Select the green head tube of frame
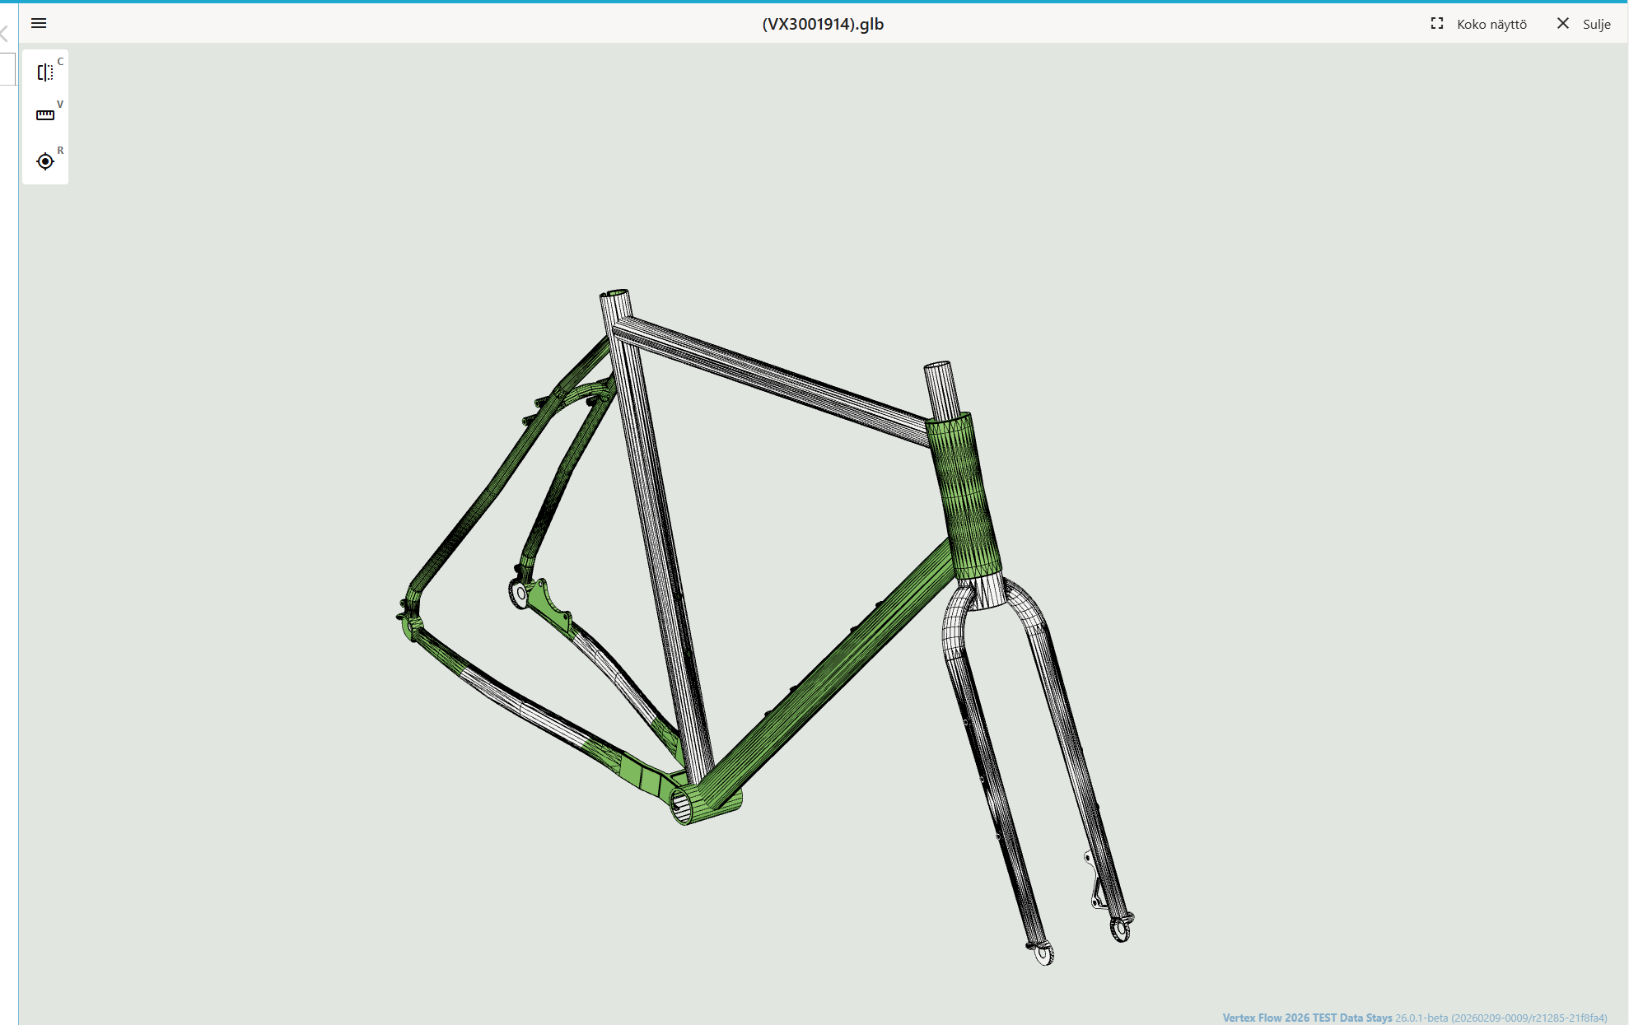Image resolution: width=1629 pixels, height=1025 pixels. (x=964, y=496)
